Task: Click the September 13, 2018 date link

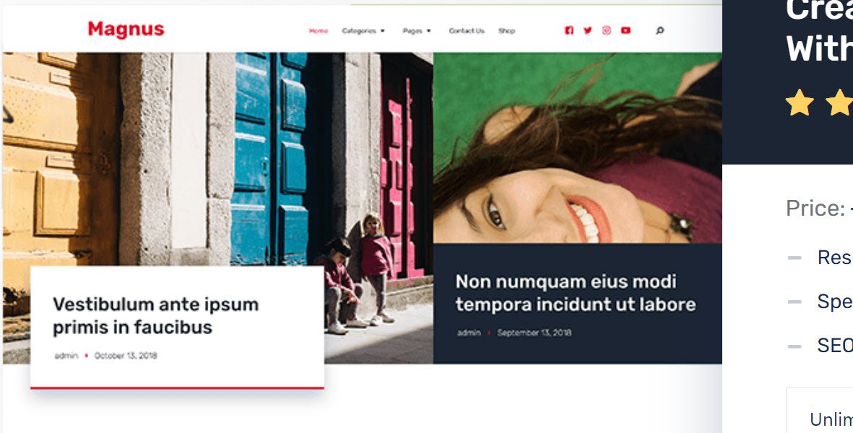Action: pos(534,333)
